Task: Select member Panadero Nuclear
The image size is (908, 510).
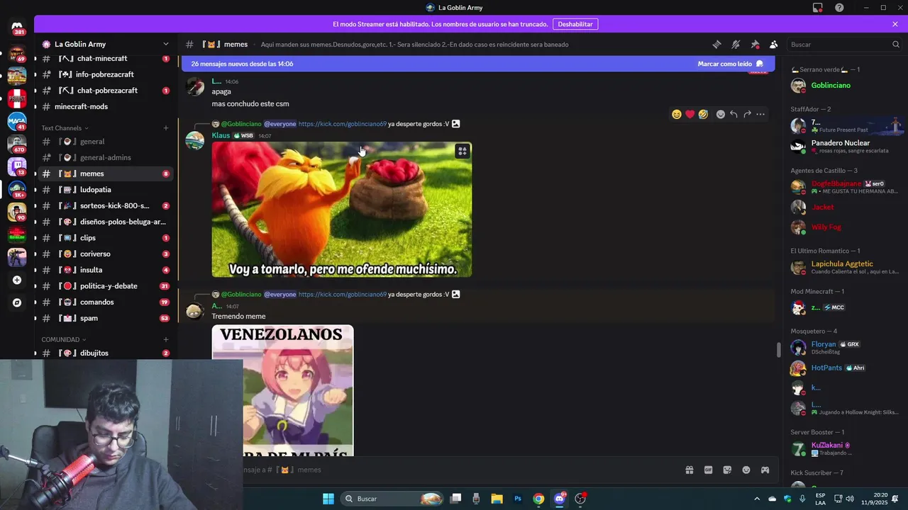Action: (844, 146)
